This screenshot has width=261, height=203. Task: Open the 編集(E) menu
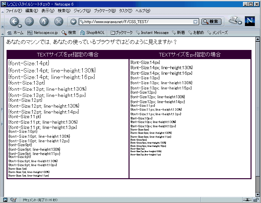32,11
